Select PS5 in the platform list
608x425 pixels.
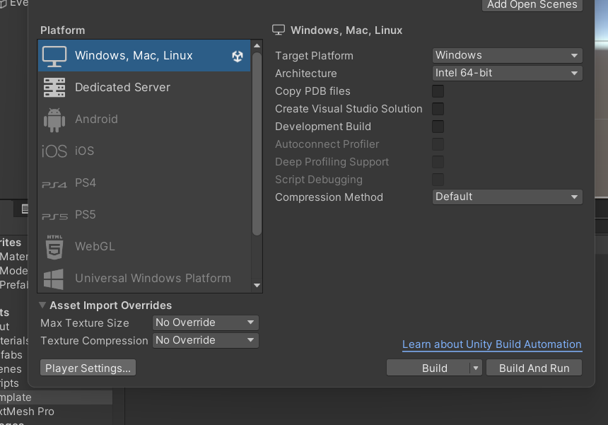144,215
